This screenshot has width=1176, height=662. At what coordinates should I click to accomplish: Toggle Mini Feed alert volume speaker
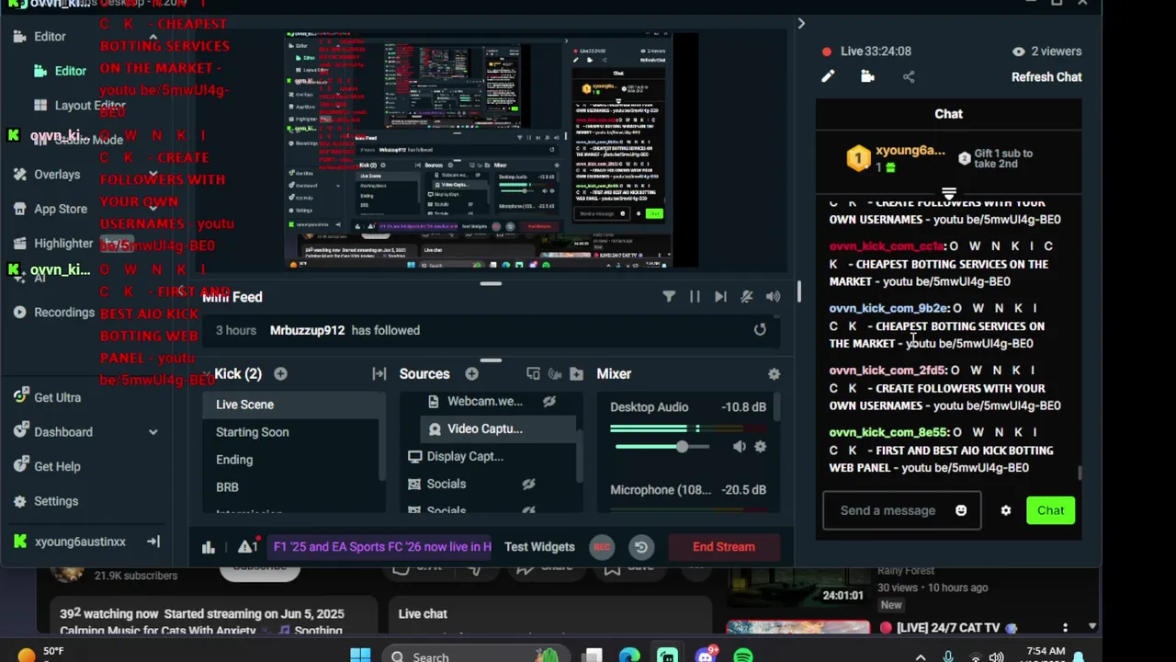[773, 296]
